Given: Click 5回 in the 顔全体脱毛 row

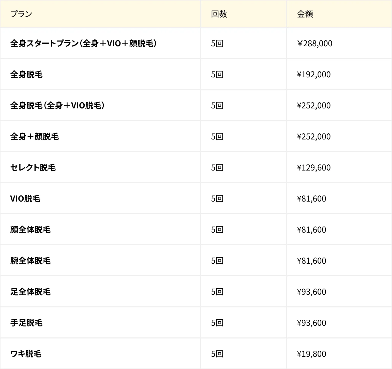Looking at the screenshot, I should 217,230.
